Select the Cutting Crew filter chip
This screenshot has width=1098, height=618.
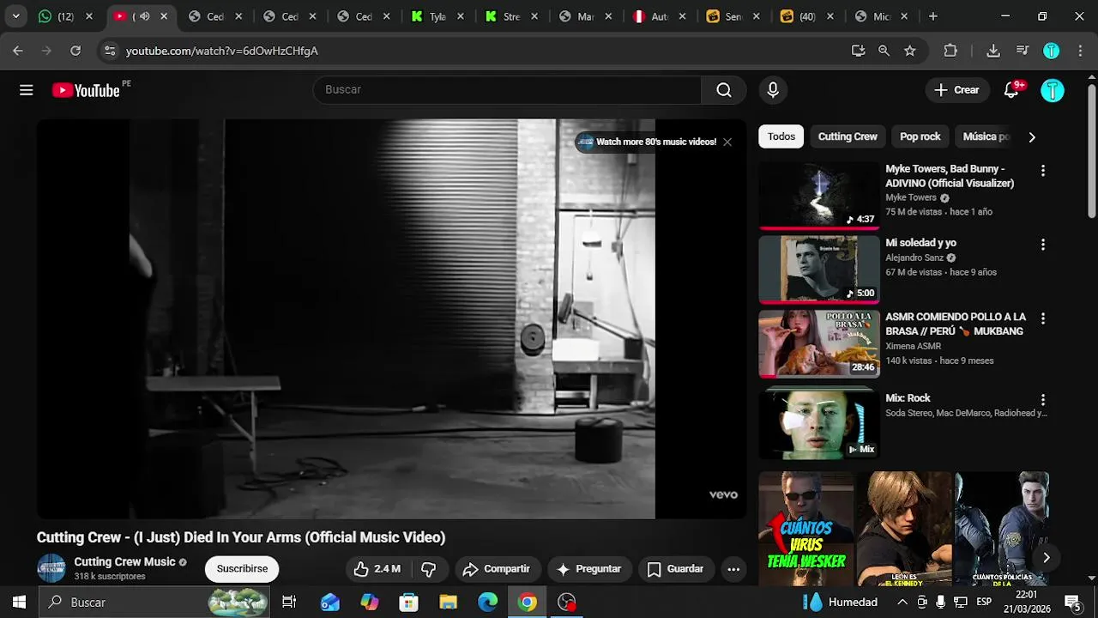pos(848,136)
